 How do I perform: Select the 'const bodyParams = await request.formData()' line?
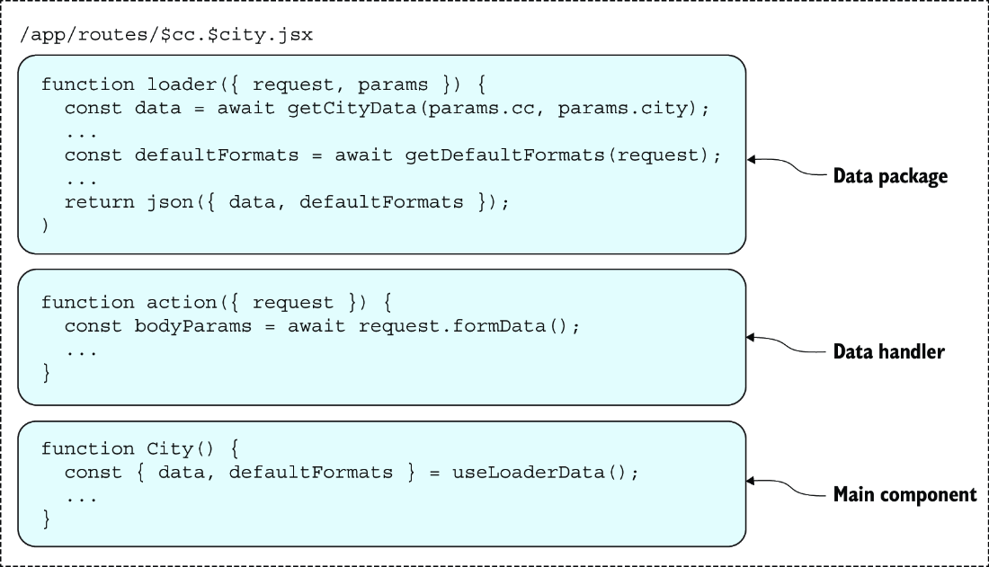[x=322, y=326]
